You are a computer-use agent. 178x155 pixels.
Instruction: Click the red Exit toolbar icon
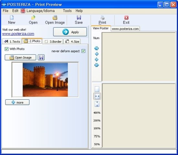point(126,18)
